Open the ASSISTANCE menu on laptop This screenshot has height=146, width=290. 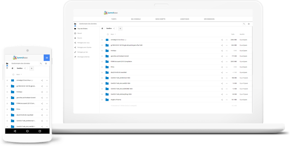[185, 19]
